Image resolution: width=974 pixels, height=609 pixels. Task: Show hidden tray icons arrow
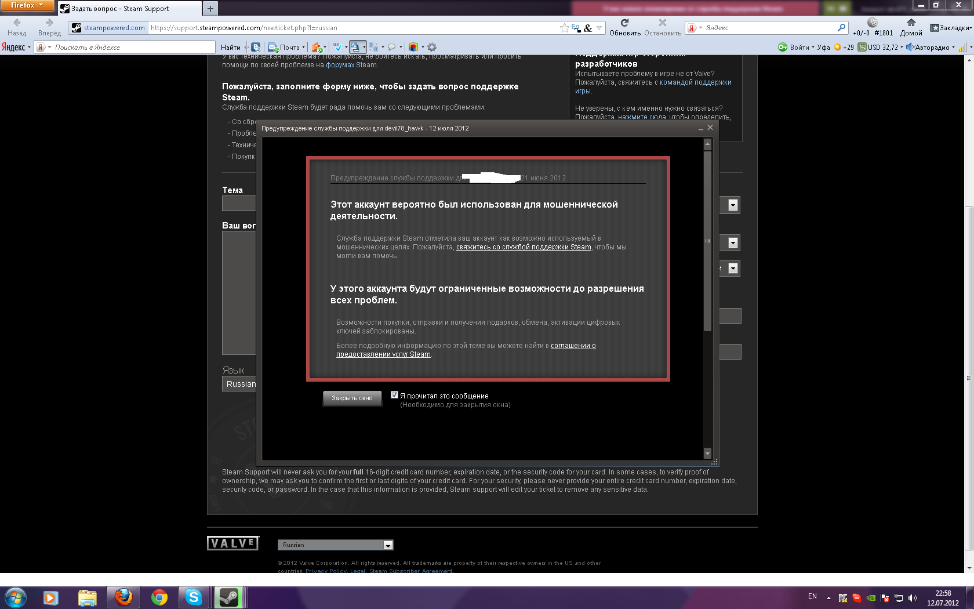pyautogui.click(x=828, y=597)
